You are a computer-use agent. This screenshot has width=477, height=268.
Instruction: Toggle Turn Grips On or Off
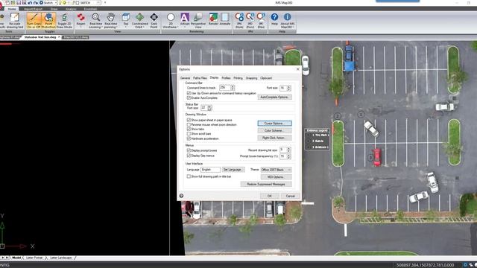coord(34,20)
